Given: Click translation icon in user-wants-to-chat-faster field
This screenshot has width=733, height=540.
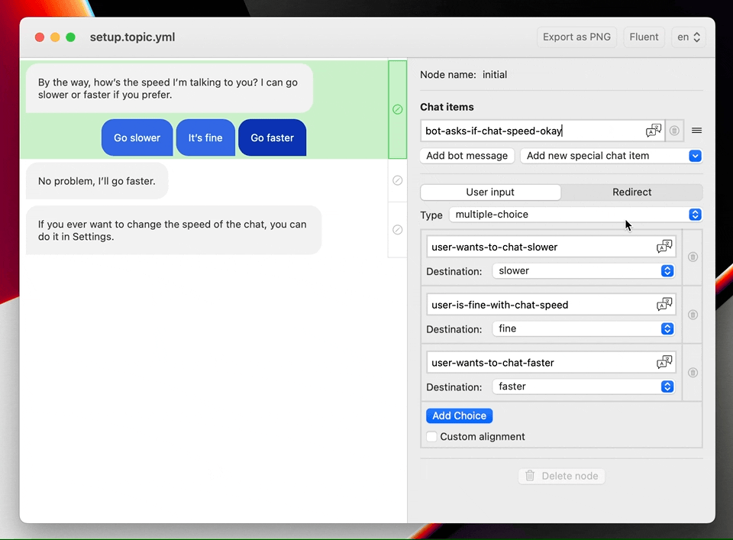Looking at the screenshot, I should pos(664,363).
